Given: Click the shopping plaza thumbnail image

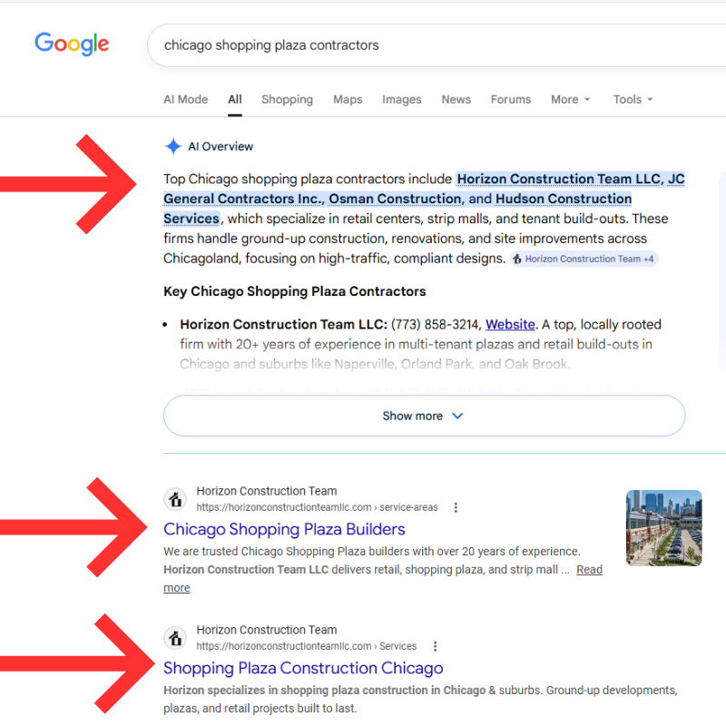Looking at the screenshot, I should coord(663,526).
